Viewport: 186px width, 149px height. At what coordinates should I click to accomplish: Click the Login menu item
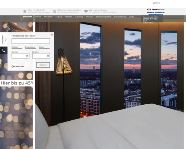tap(132, 17)
